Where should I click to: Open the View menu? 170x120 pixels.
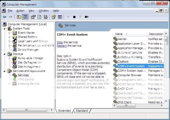(31, 11)
